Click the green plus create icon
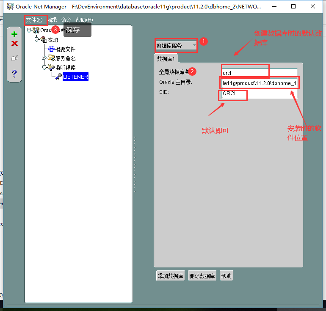Viewport: 326px width, 311px height. click(14, 34)
